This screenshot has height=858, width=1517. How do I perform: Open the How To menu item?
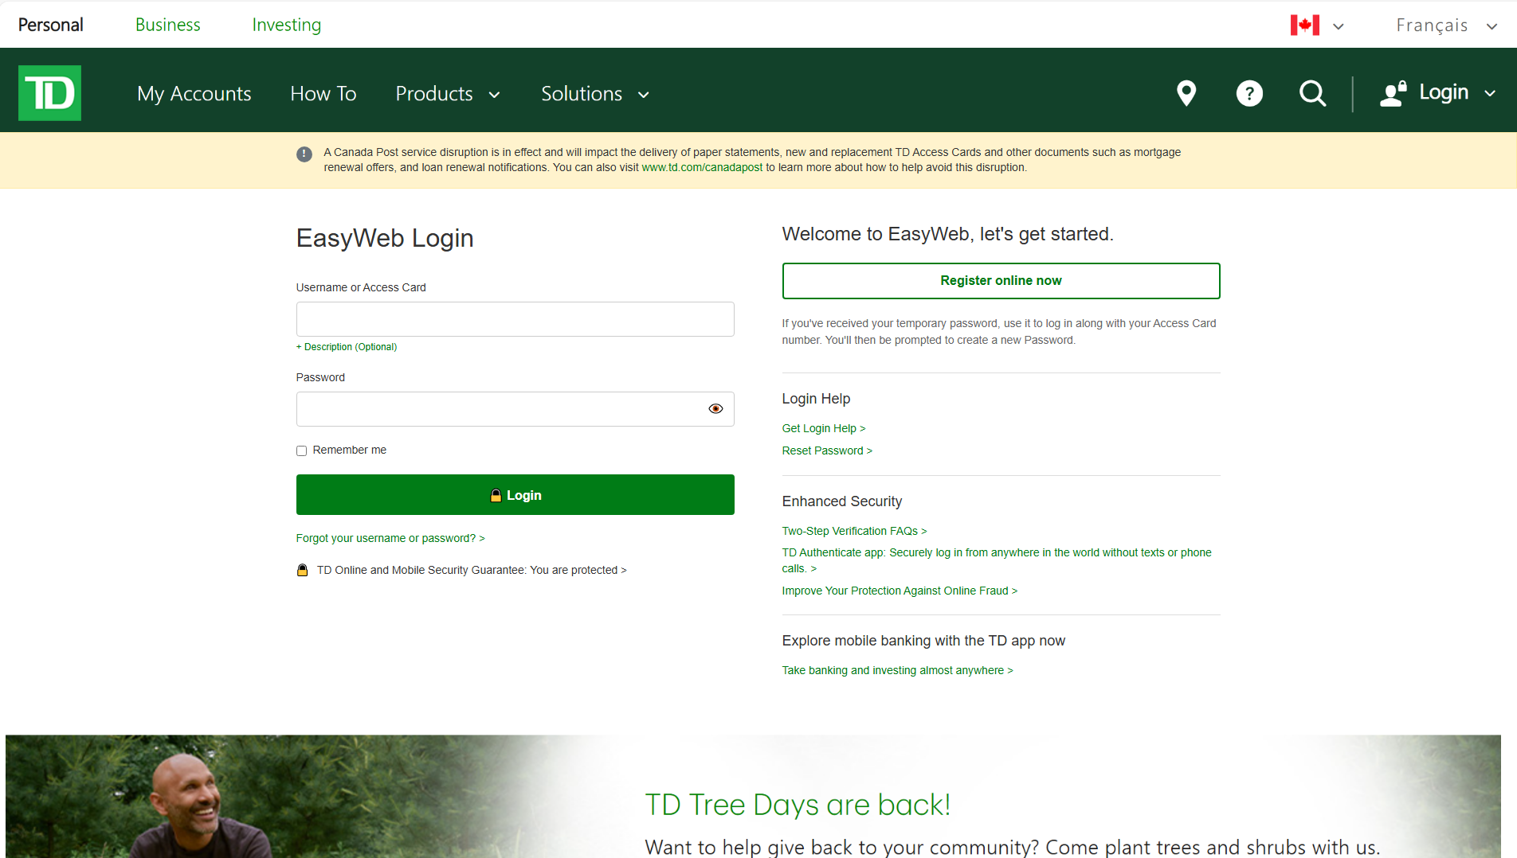pyautogui.click(x=323, y=94)
